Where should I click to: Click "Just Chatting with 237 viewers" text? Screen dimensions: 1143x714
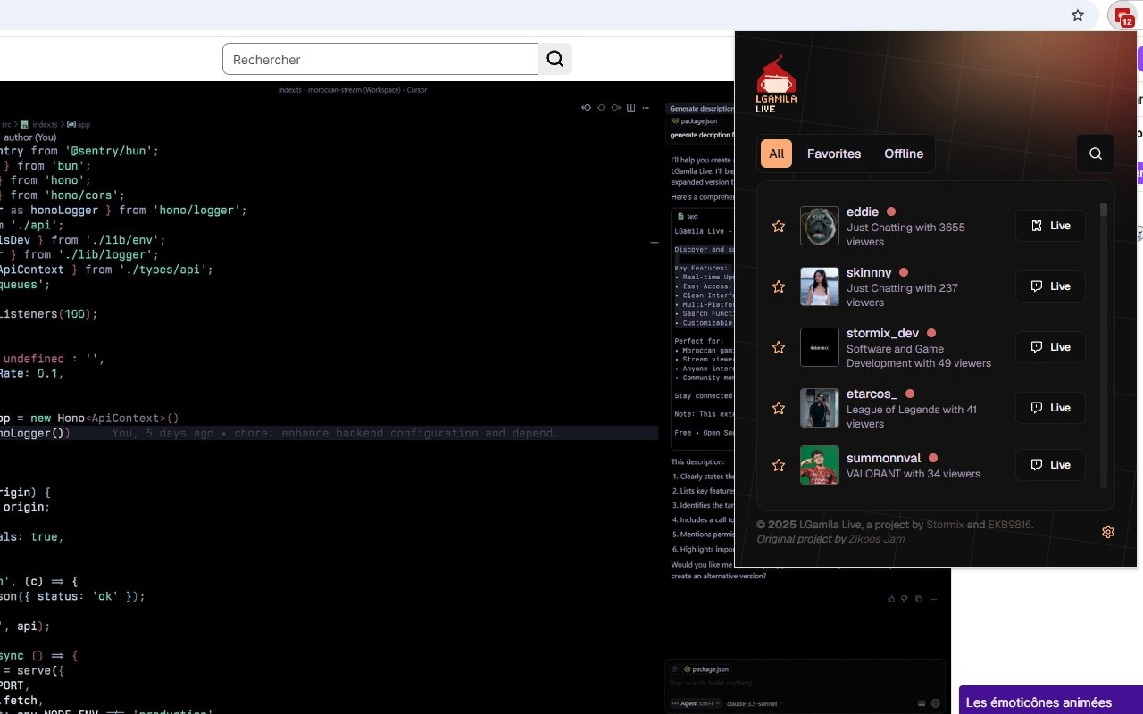tap(902, 295)
